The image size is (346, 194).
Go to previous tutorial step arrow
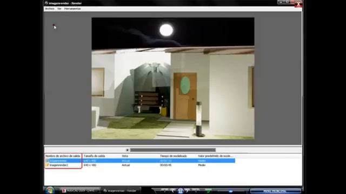tap(173, 191)
